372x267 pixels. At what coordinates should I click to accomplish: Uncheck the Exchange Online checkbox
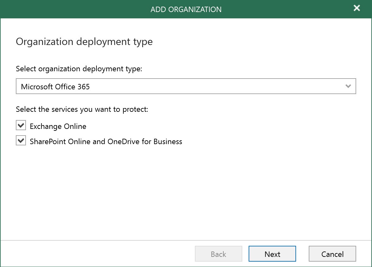[21, 125]
